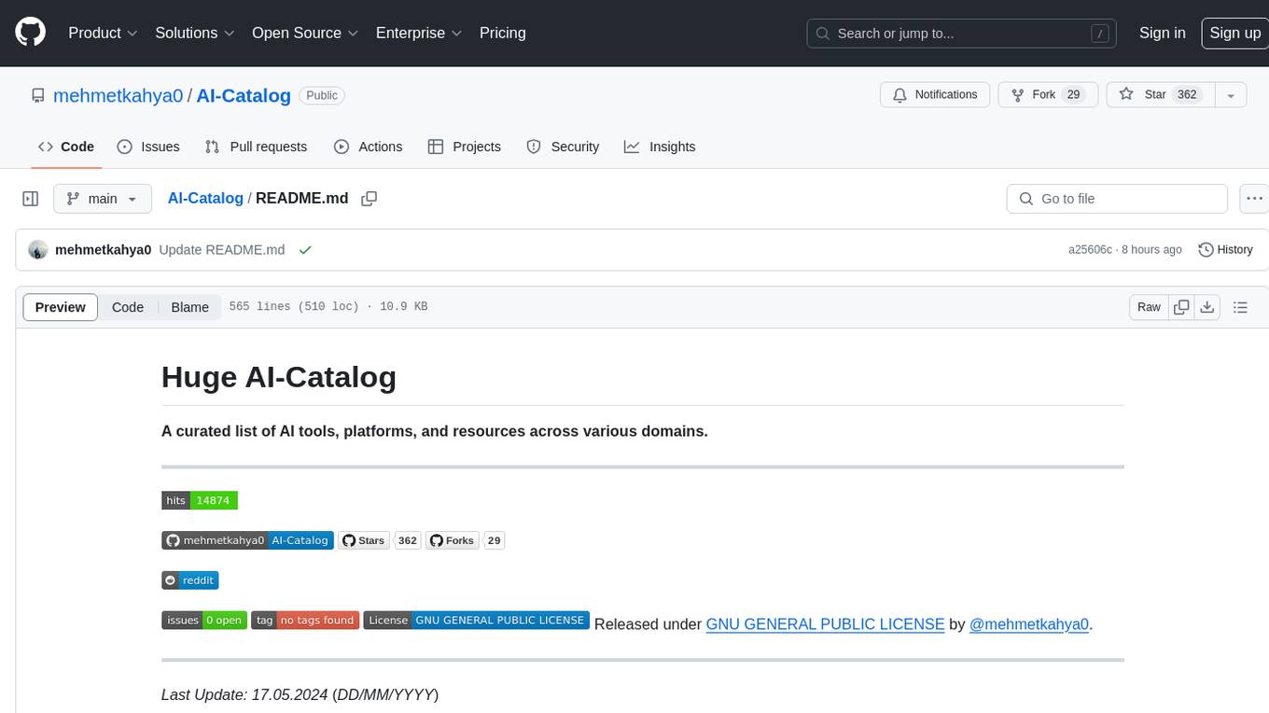1269x713 pixels.
Task: Click the Sign up button
Action: click(x=1234, y=33)
